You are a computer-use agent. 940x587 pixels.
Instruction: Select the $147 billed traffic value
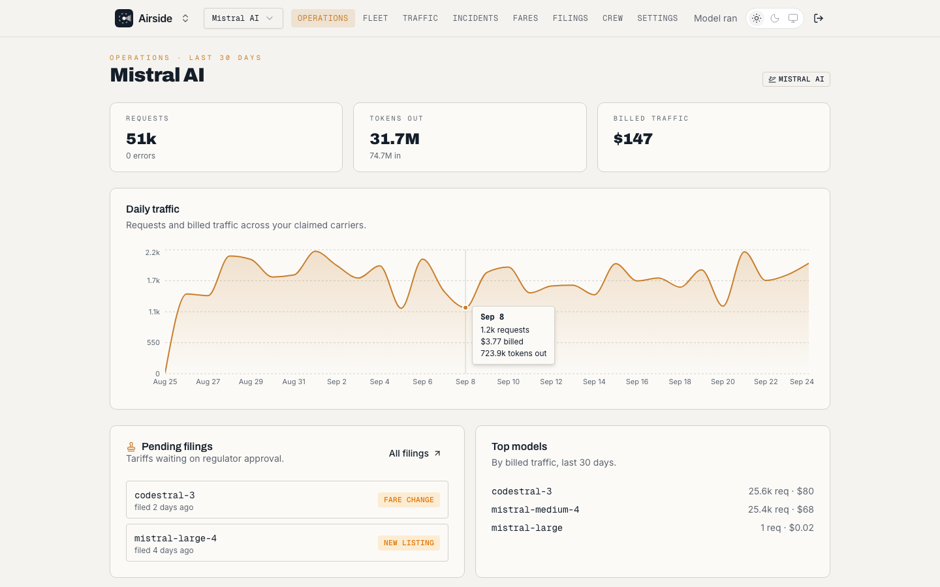tap(633, 139)
